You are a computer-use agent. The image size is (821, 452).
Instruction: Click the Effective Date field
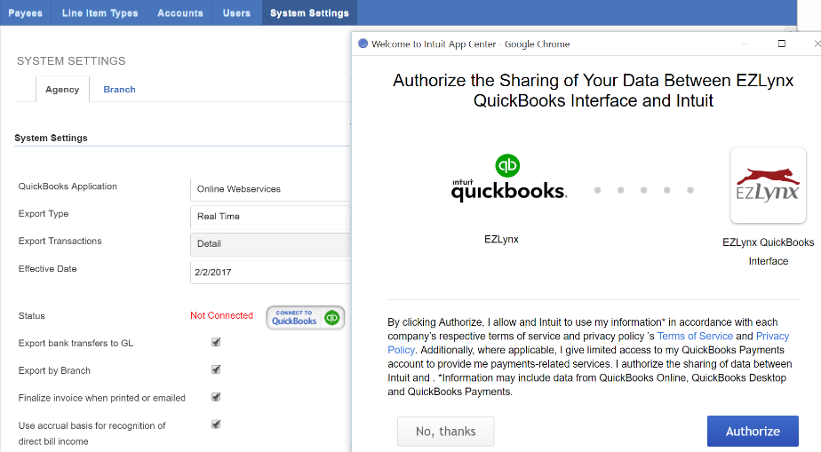point(270,272)
